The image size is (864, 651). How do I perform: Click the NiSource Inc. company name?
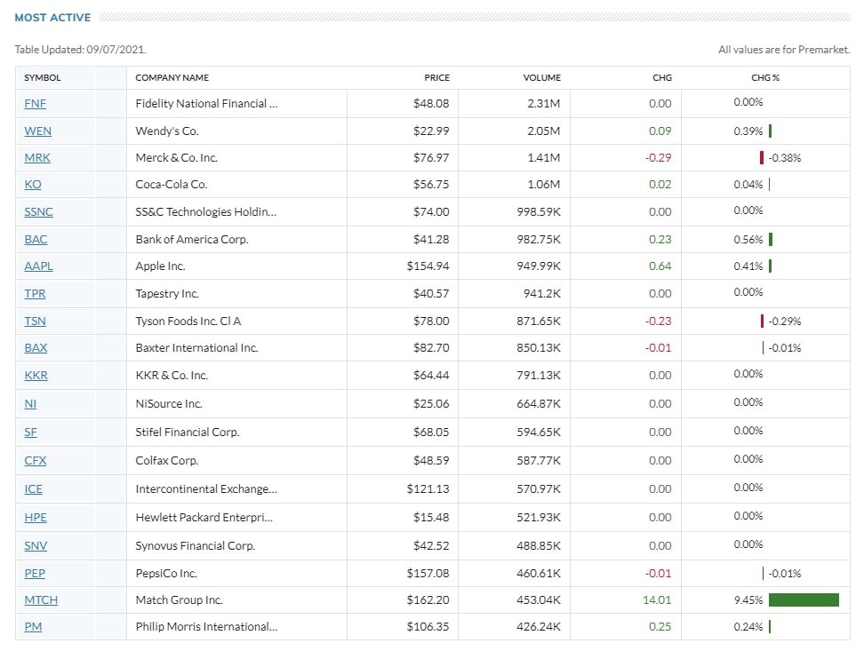click(x=169, y=404)
